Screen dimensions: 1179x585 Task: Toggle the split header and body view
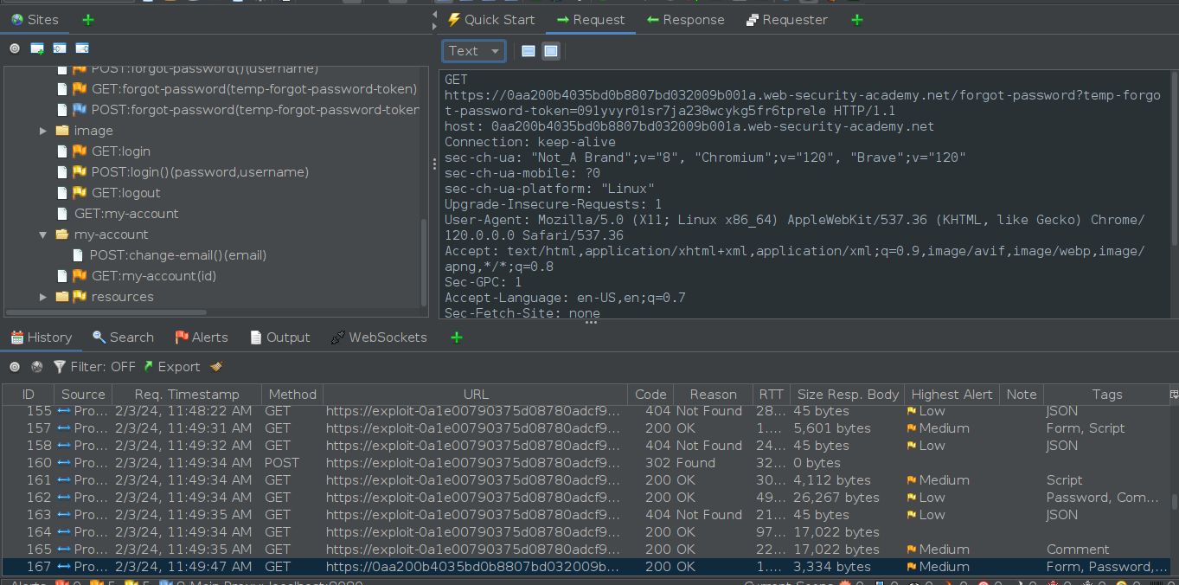(529, 51)
